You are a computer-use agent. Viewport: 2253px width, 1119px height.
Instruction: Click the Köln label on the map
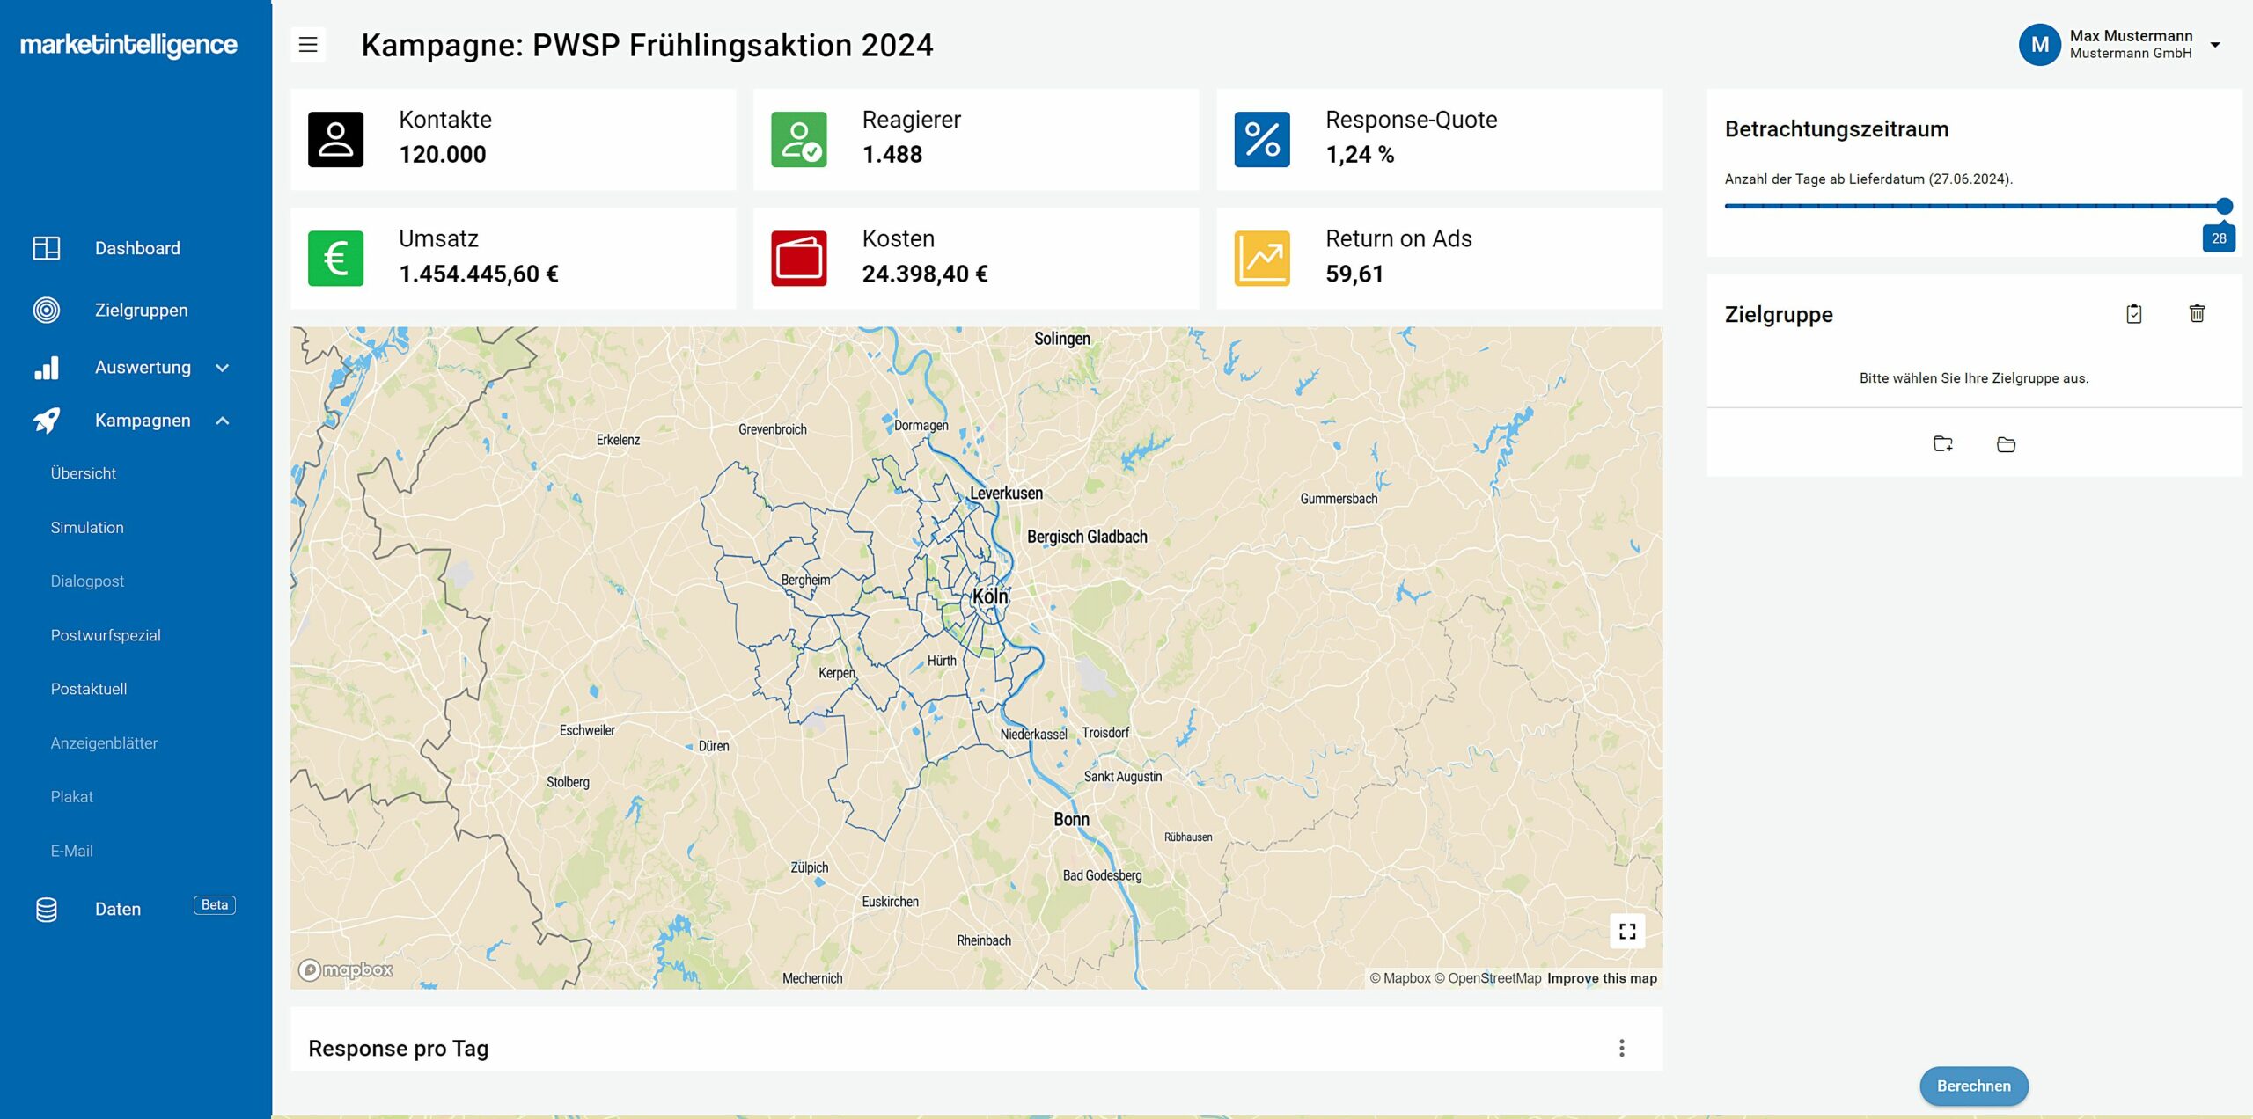point(989,597)
